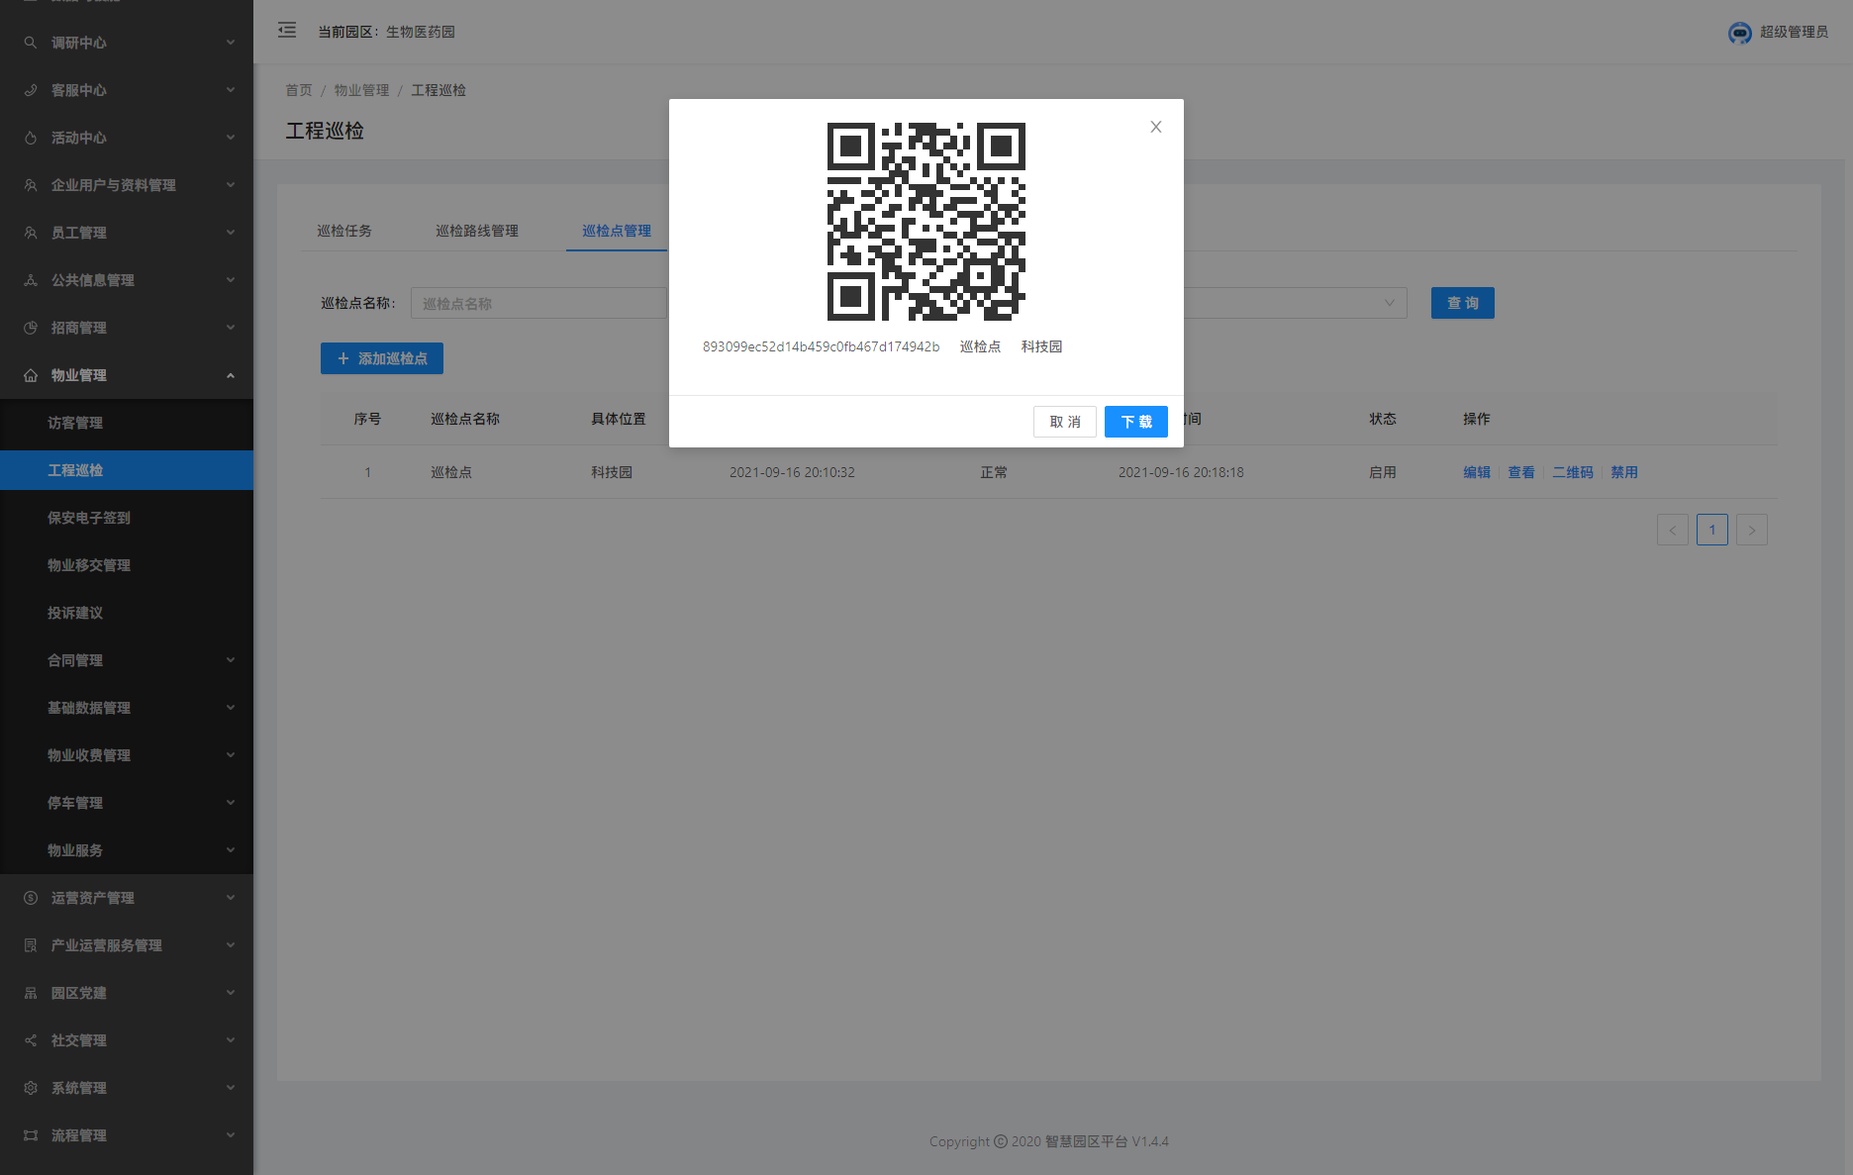Image resolution: width=1853 pixels, height=1175 pixels.
Task: Click the 超级管理员 avatar icon
Action: (1739, 33)
